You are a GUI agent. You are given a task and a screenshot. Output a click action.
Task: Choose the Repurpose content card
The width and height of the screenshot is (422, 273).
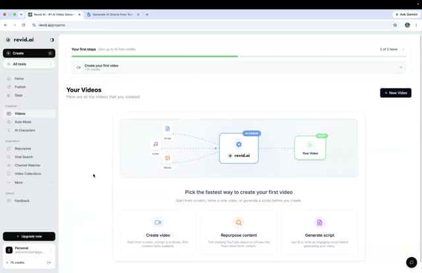(x=239, y=232)
